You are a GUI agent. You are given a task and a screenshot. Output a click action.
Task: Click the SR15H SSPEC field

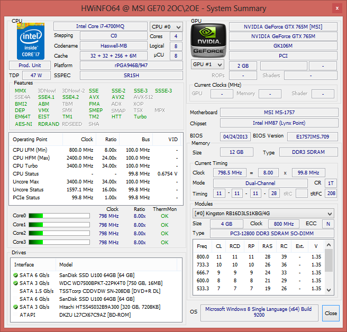click(x=131, y=76)
